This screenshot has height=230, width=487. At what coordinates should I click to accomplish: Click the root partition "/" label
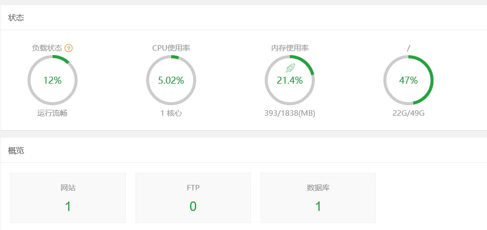point(408,48)
